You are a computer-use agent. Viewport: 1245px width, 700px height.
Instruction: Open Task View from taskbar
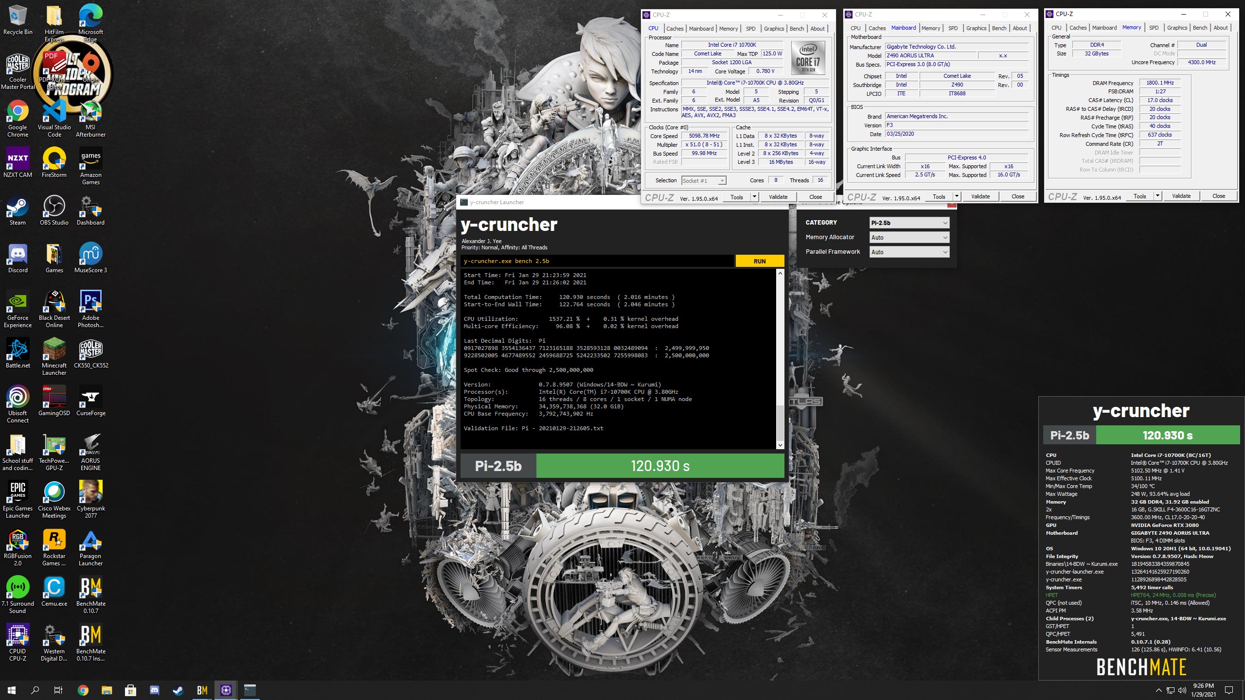pyautogui.click(x=58, y=690)
